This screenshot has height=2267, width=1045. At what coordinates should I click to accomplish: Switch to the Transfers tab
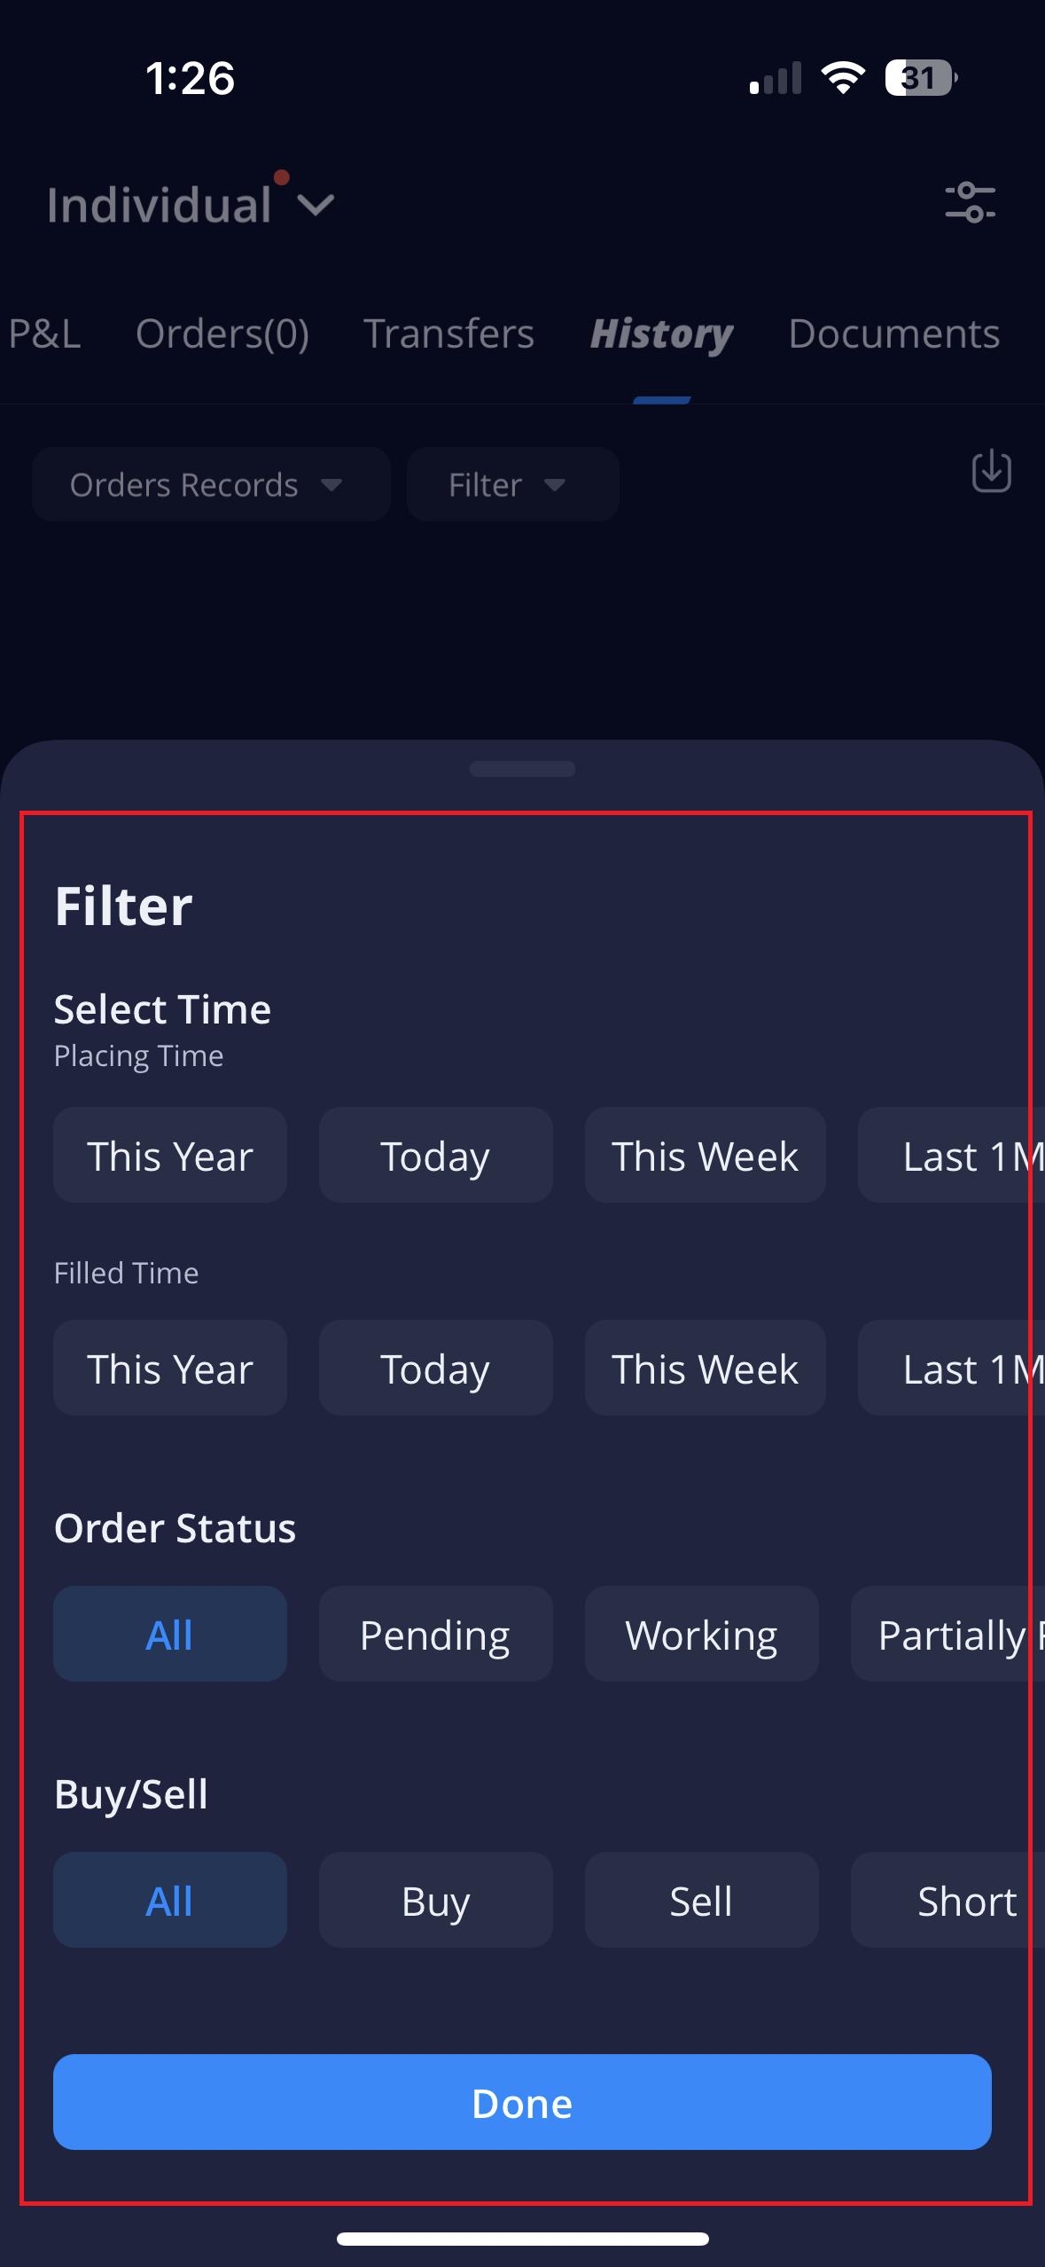pyautogui.click(x=448, y=334)
